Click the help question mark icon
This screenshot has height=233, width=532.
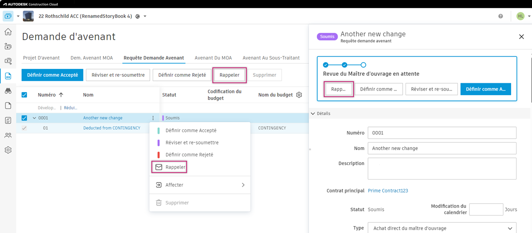pyautogui.click(x=500, y=16)
